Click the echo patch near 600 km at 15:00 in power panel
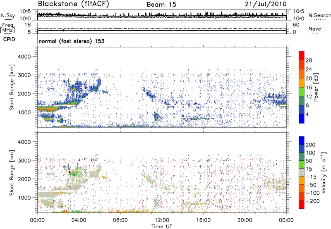 (x=195, y=119)
